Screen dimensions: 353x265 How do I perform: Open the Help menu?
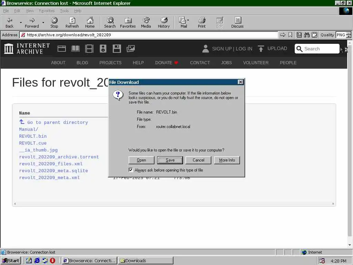[x=78, y=11]
